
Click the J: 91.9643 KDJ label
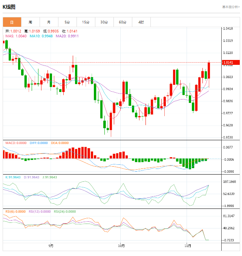[50, 177]
